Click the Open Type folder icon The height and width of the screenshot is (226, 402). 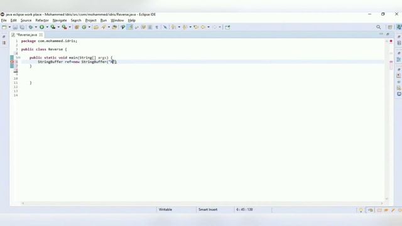[96, 27]
